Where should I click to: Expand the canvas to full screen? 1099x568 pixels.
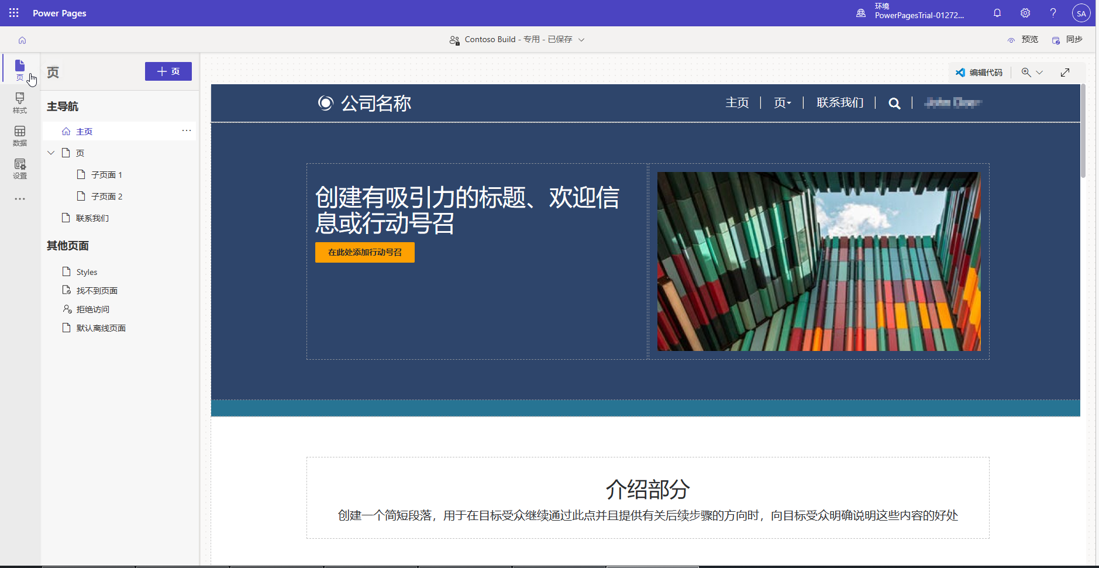1065,72
